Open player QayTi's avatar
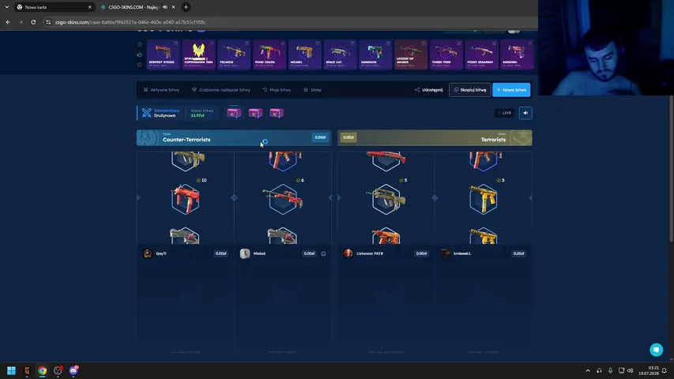The width and height of the screenshot is (674, 379). click(148, 253)
